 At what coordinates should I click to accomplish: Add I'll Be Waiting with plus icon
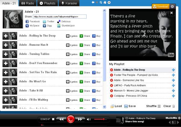pos(6,100)
